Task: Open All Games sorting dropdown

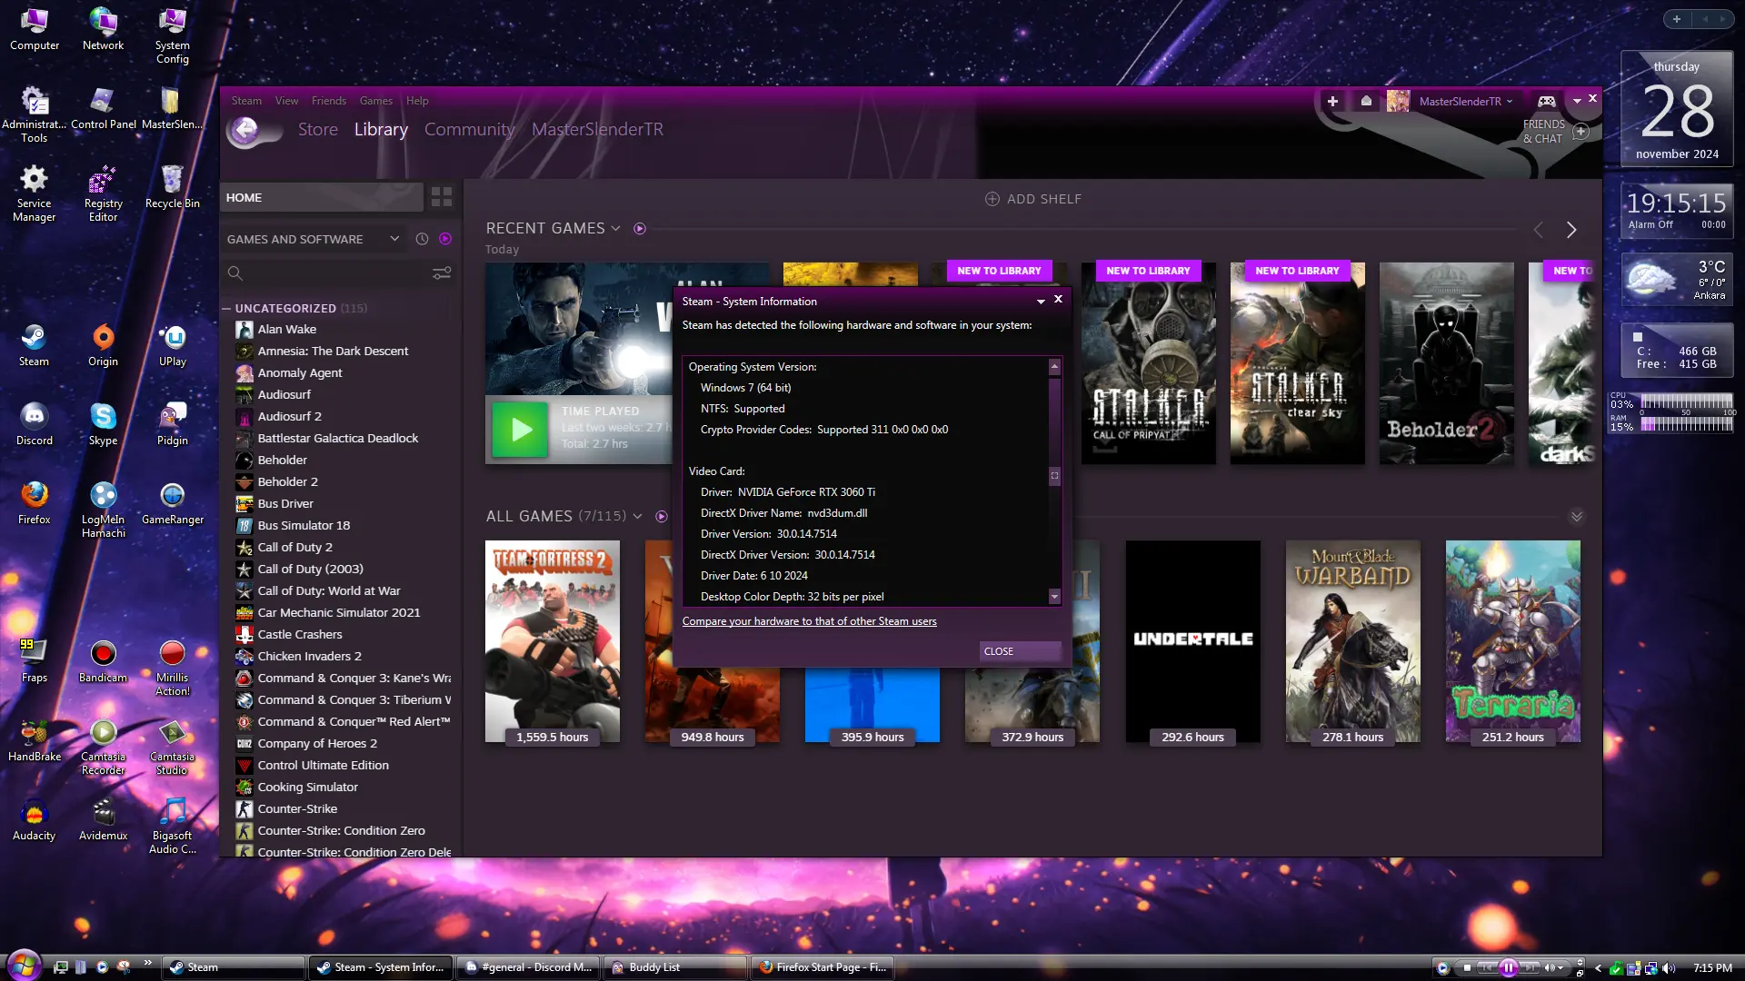Action: pos(637,516)
